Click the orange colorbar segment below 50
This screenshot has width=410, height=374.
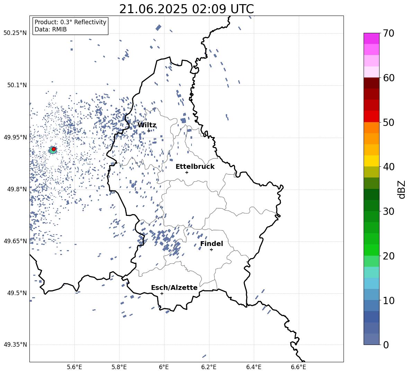(371, 128)
